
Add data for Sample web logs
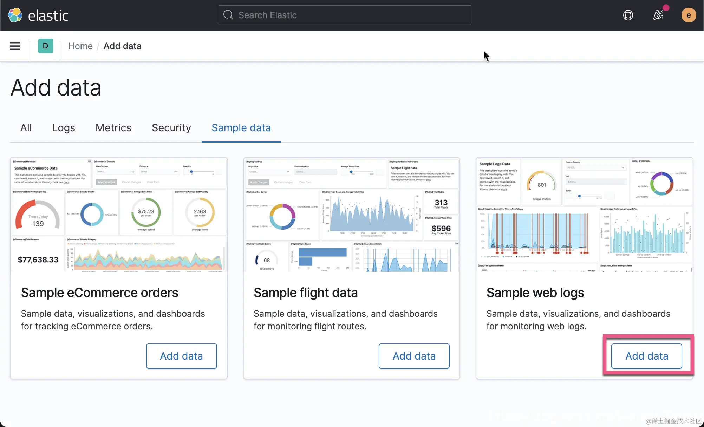click(x=646, y=356)
